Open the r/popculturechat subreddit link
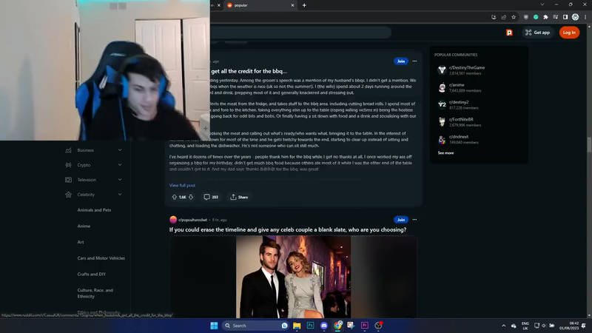 point(193,220)
